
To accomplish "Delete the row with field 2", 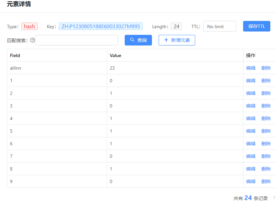I will click(266, 93).
